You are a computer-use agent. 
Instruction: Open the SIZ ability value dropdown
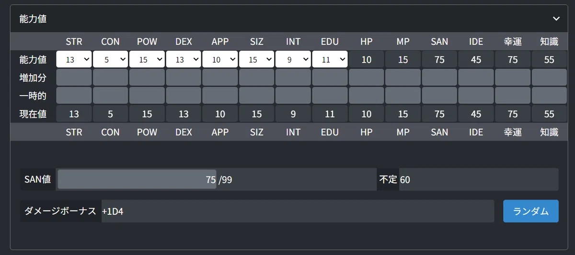point(256,59)
